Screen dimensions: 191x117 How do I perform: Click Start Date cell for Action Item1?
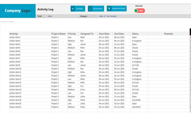pyautogui.click(x=105, y=37)
